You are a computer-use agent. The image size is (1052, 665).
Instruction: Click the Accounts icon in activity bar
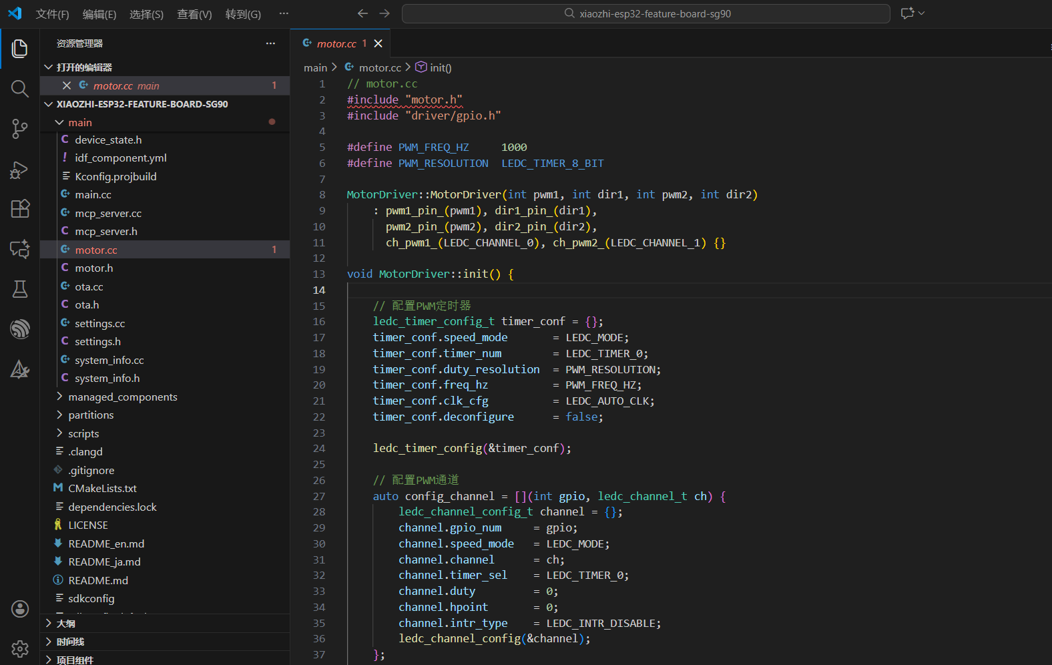(20, 608)
